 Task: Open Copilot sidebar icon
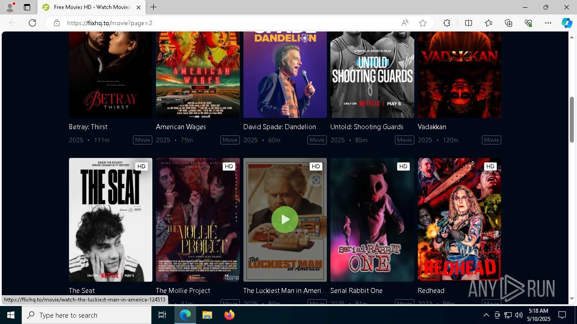point(567,23)
